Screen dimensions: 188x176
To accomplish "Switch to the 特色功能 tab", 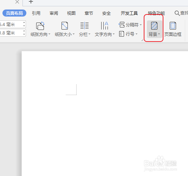I will pos(156,13).
